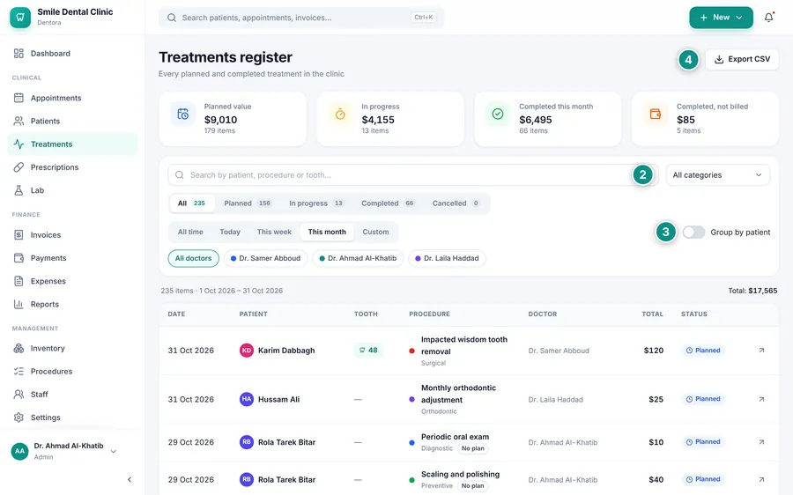Open Prescriptions in sidebar
Viewport: 793px width, 495px height.
[x=72, y=166]
